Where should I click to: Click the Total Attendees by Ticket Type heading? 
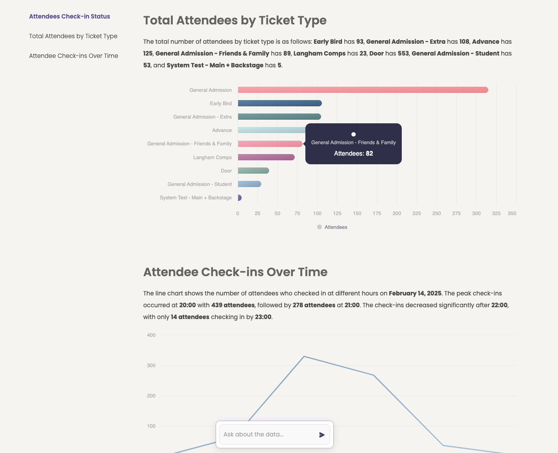tap(235, 20)
